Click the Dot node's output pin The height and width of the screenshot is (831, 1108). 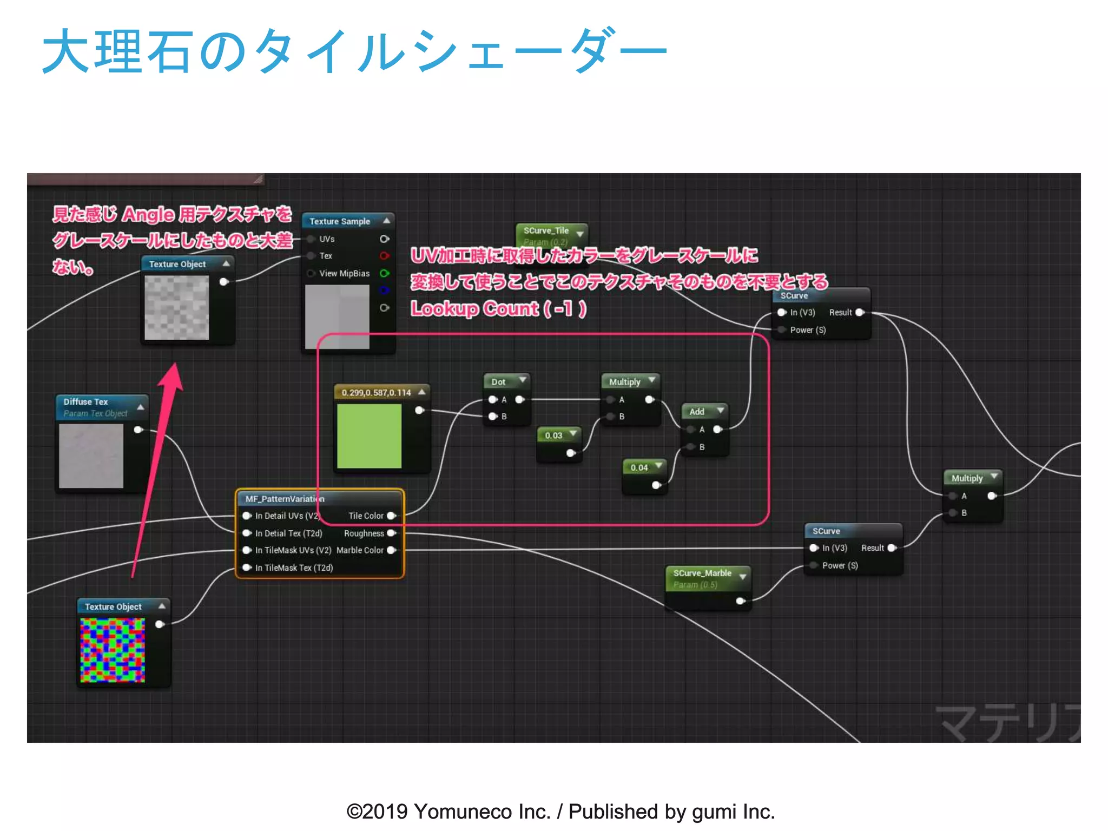[520, 400]
